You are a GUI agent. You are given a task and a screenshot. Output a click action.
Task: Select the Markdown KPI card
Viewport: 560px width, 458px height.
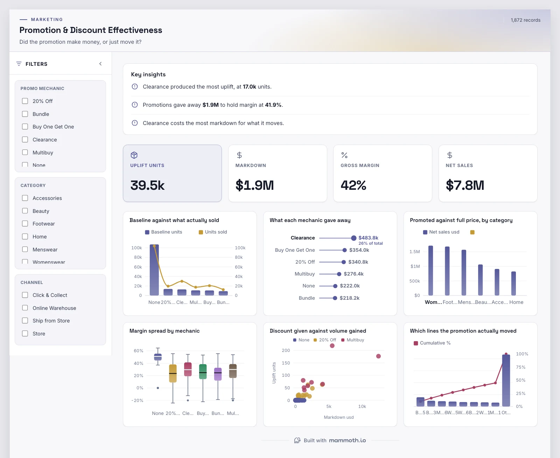[x=278, y=173]
